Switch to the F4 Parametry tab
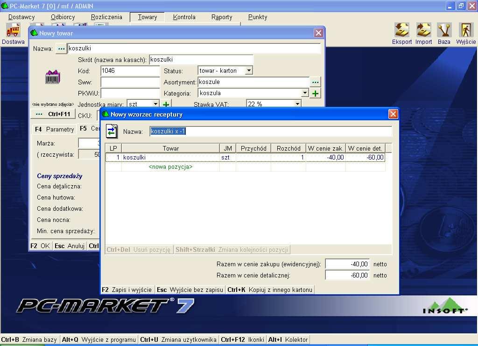 (x=54, y=129)
